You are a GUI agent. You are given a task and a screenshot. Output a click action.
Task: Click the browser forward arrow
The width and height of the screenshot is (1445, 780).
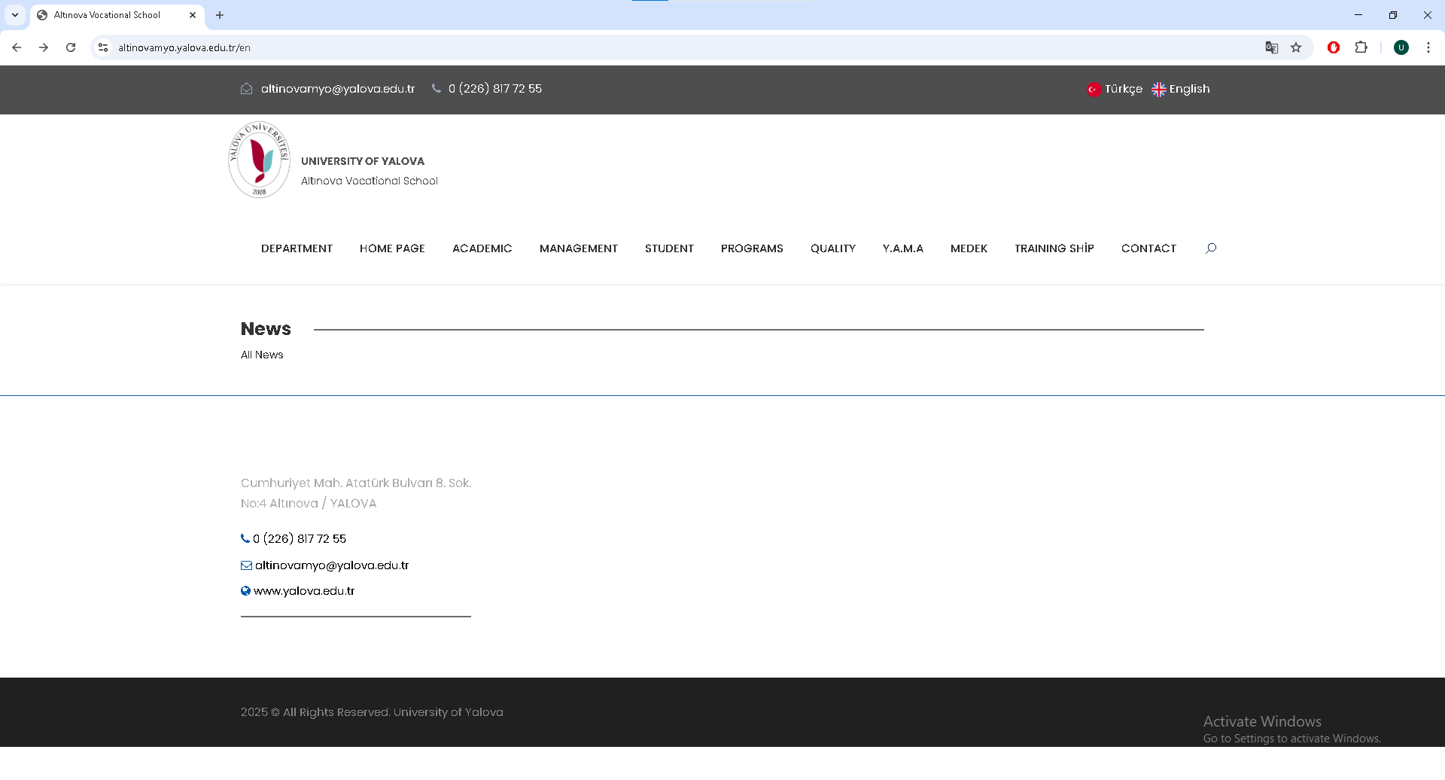(x=44, y=47)
